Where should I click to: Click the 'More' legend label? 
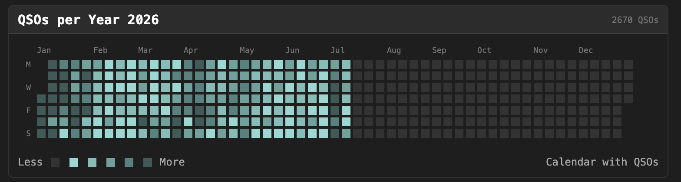point(172,162)
